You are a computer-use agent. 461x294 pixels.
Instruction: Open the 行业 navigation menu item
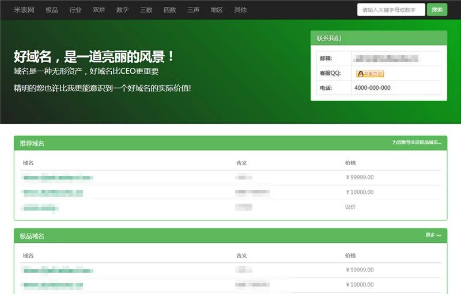click(75, 10)
